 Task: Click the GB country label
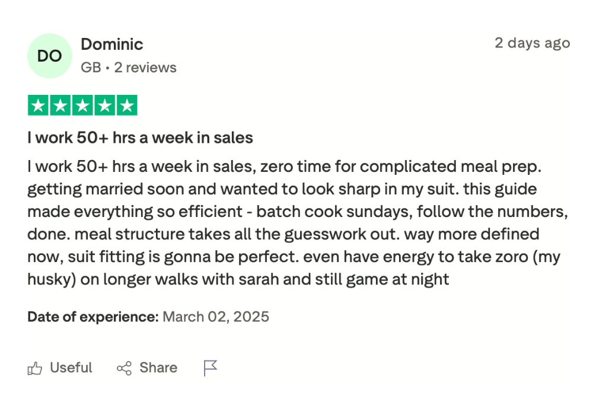(x=90, y=68)
